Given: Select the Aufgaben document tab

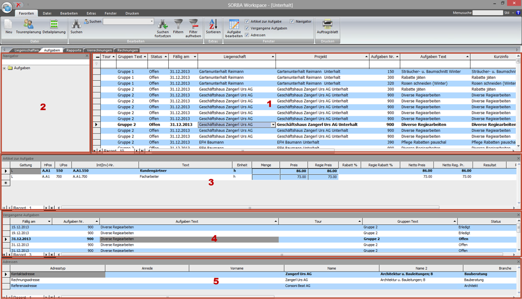Looking at the screenshot, I should click(52, 50).
